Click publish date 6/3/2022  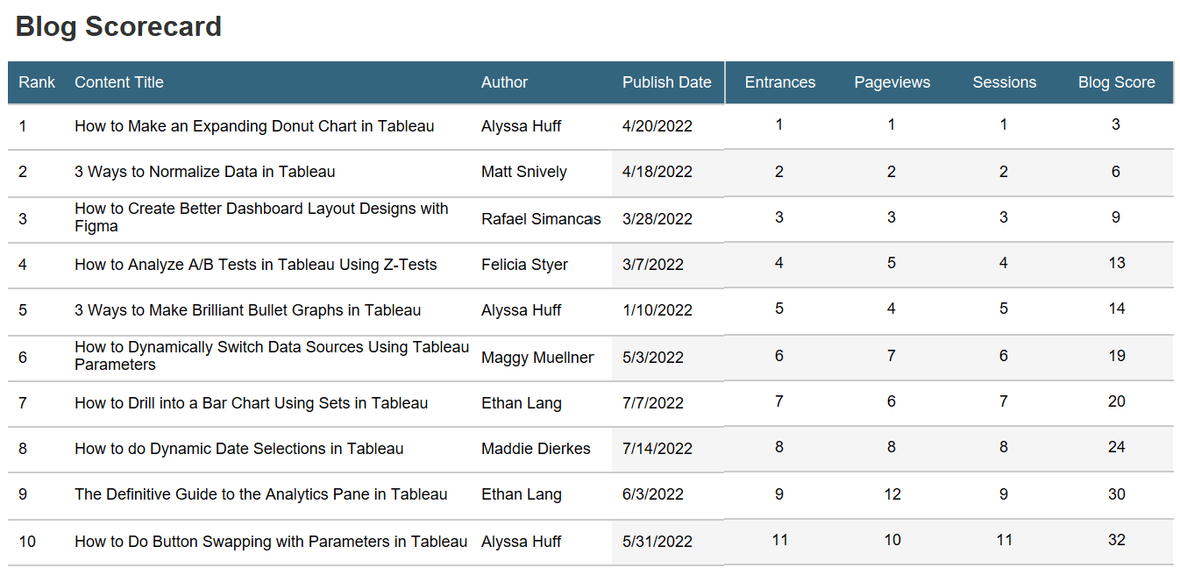pyautogui.click(x=653, y=494)
